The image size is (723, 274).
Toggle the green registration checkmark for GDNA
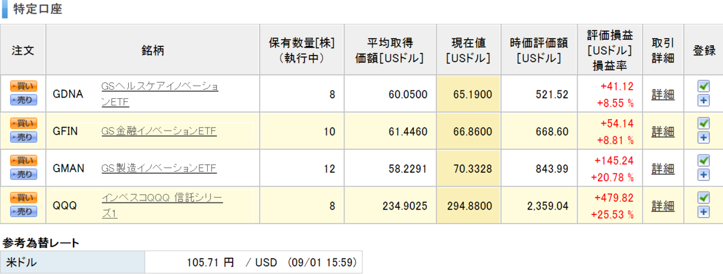(703, 86)
